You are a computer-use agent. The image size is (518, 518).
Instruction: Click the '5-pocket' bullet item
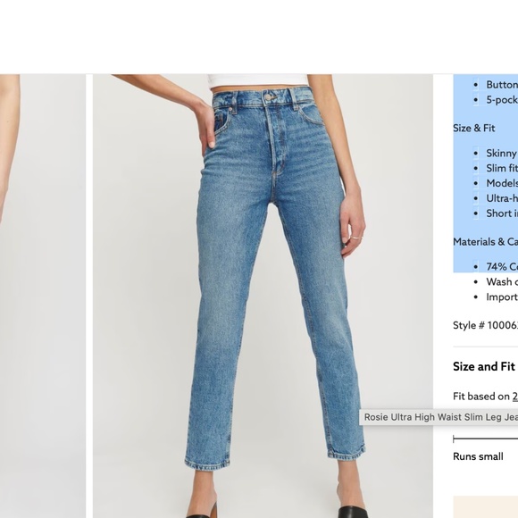(502, 100)
